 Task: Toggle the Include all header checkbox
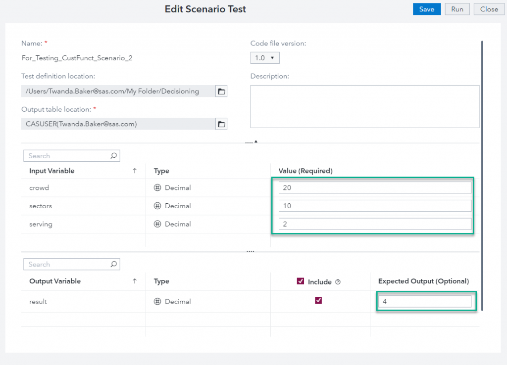[x=300, y=281]
